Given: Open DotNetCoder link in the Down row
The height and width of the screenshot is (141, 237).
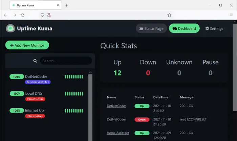Looking at the screenshot, I should pos(116,119).
